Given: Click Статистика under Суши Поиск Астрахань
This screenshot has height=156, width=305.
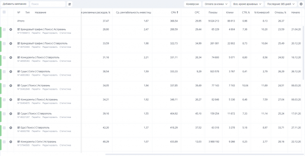Looking at the screenshot, I should pyautogui.click(x=65, y=89).
